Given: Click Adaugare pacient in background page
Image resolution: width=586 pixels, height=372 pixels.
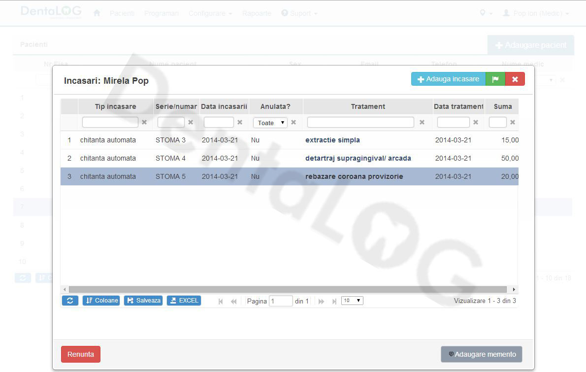Looking at the screenshot, I should pos(531,45).
